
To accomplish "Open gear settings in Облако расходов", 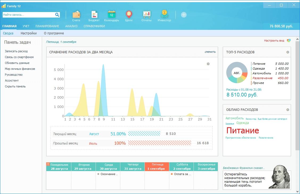I will pos(287,110).
